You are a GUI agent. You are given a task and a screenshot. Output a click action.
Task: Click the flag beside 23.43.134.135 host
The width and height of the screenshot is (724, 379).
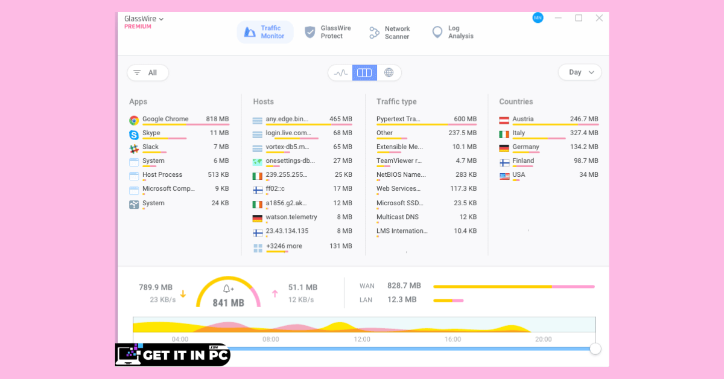(x=258, y=232)
